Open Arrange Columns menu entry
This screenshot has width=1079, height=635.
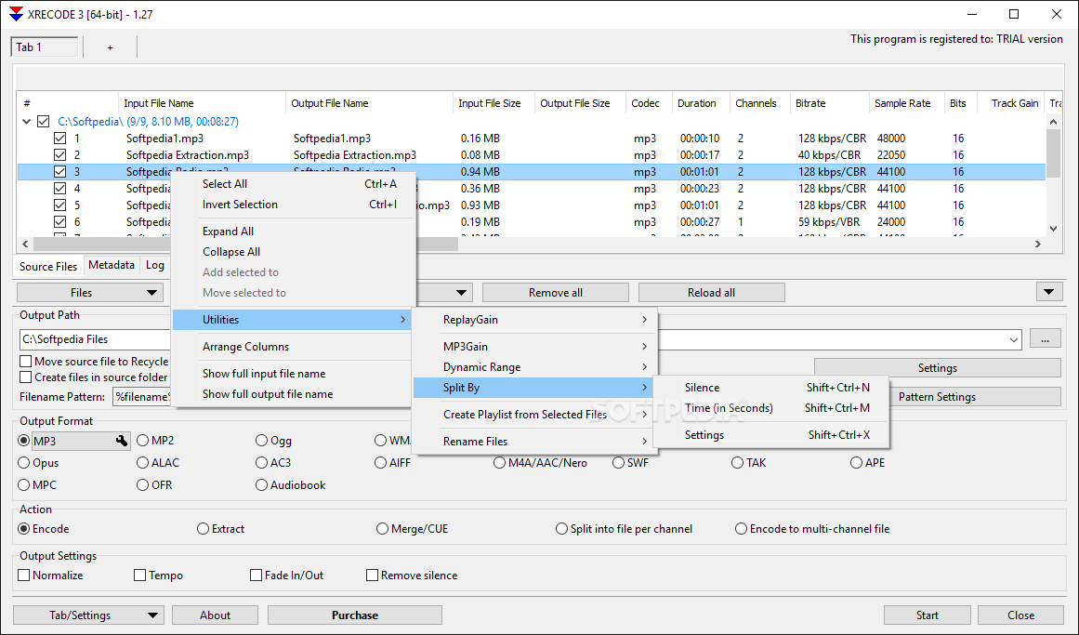pos(294,347)
